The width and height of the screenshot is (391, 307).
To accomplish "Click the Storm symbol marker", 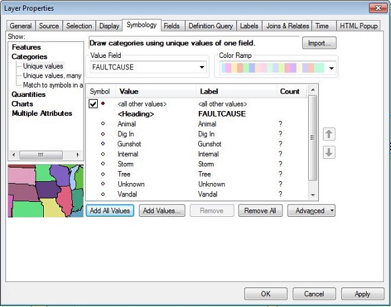I will pos(102,164).
